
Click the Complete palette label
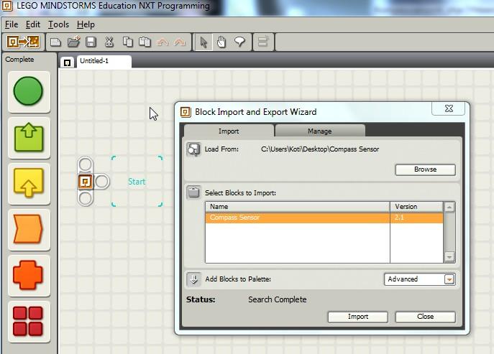19,60
